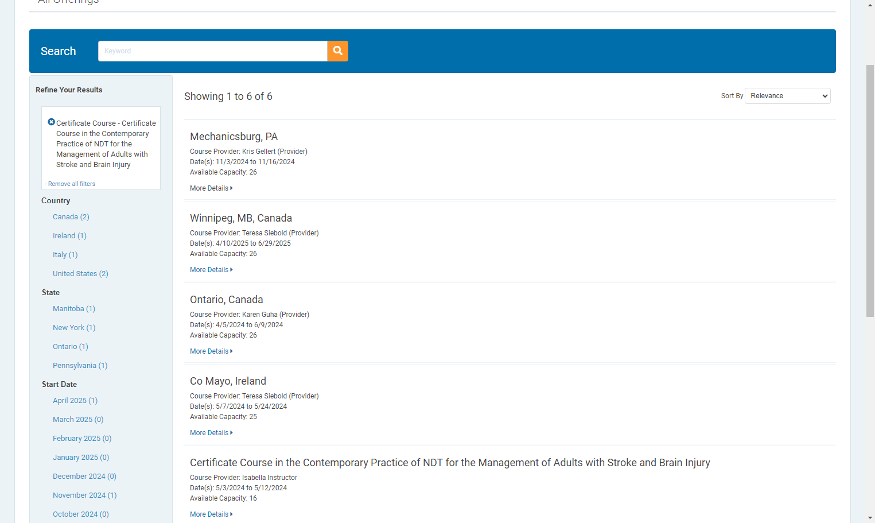Viewport: 875px width, 523px height.
Task: Filter by country Ireland (1)
Action: coord(69,236)
